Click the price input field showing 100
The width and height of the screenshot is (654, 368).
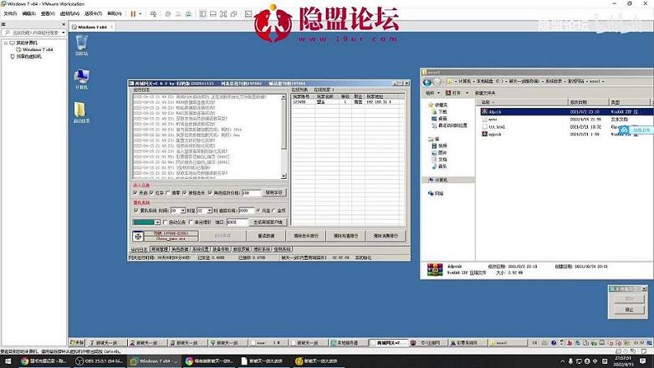[x=251, y=192]
